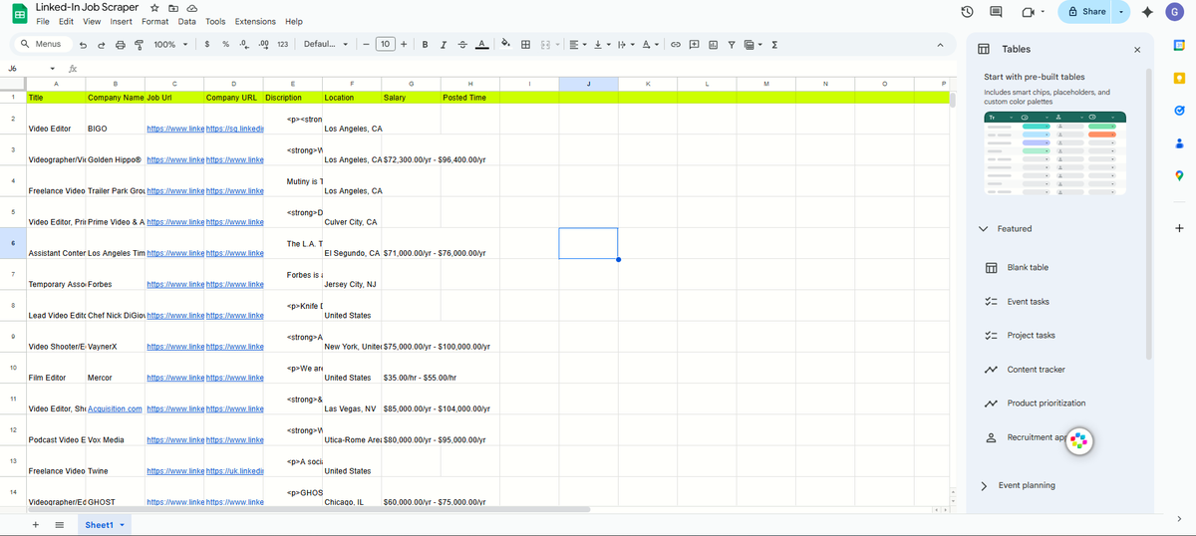This screenshot has height=536, width=1196.
Task: Toggle italic formatting
Action: click(444, 45)
